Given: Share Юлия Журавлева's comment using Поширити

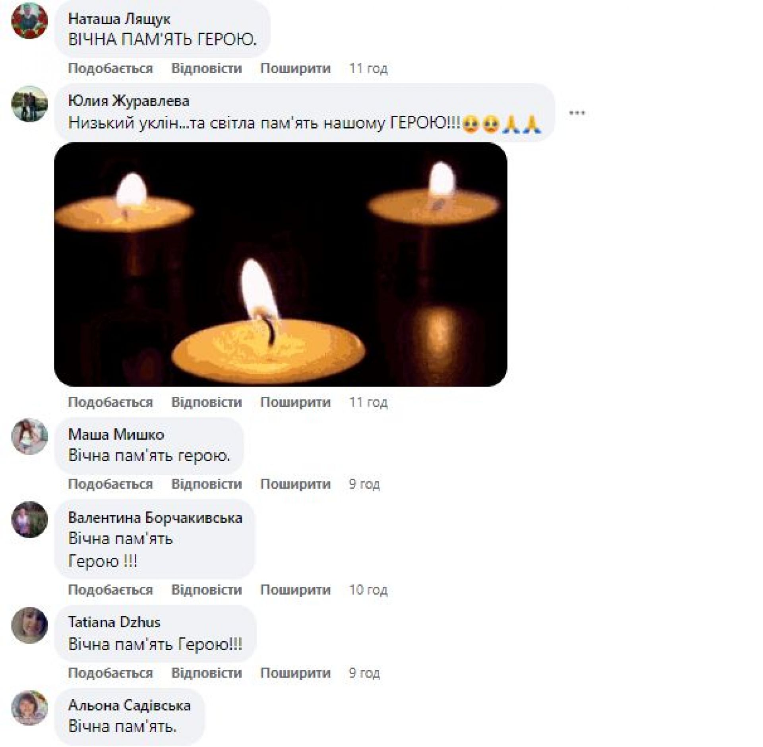Looking at the screenshot, I should [295, 402].
